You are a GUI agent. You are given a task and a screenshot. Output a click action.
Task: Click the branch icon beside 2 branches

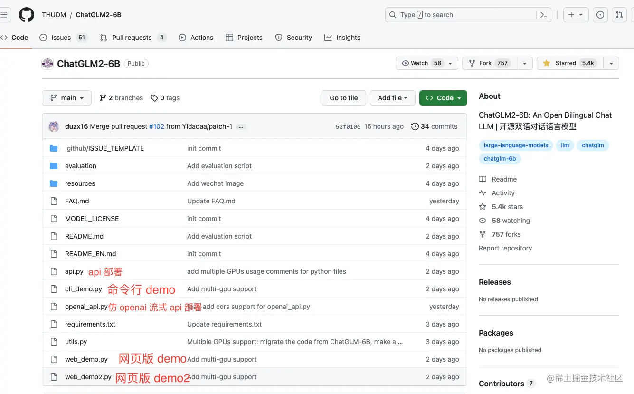[x=103, y=98]
